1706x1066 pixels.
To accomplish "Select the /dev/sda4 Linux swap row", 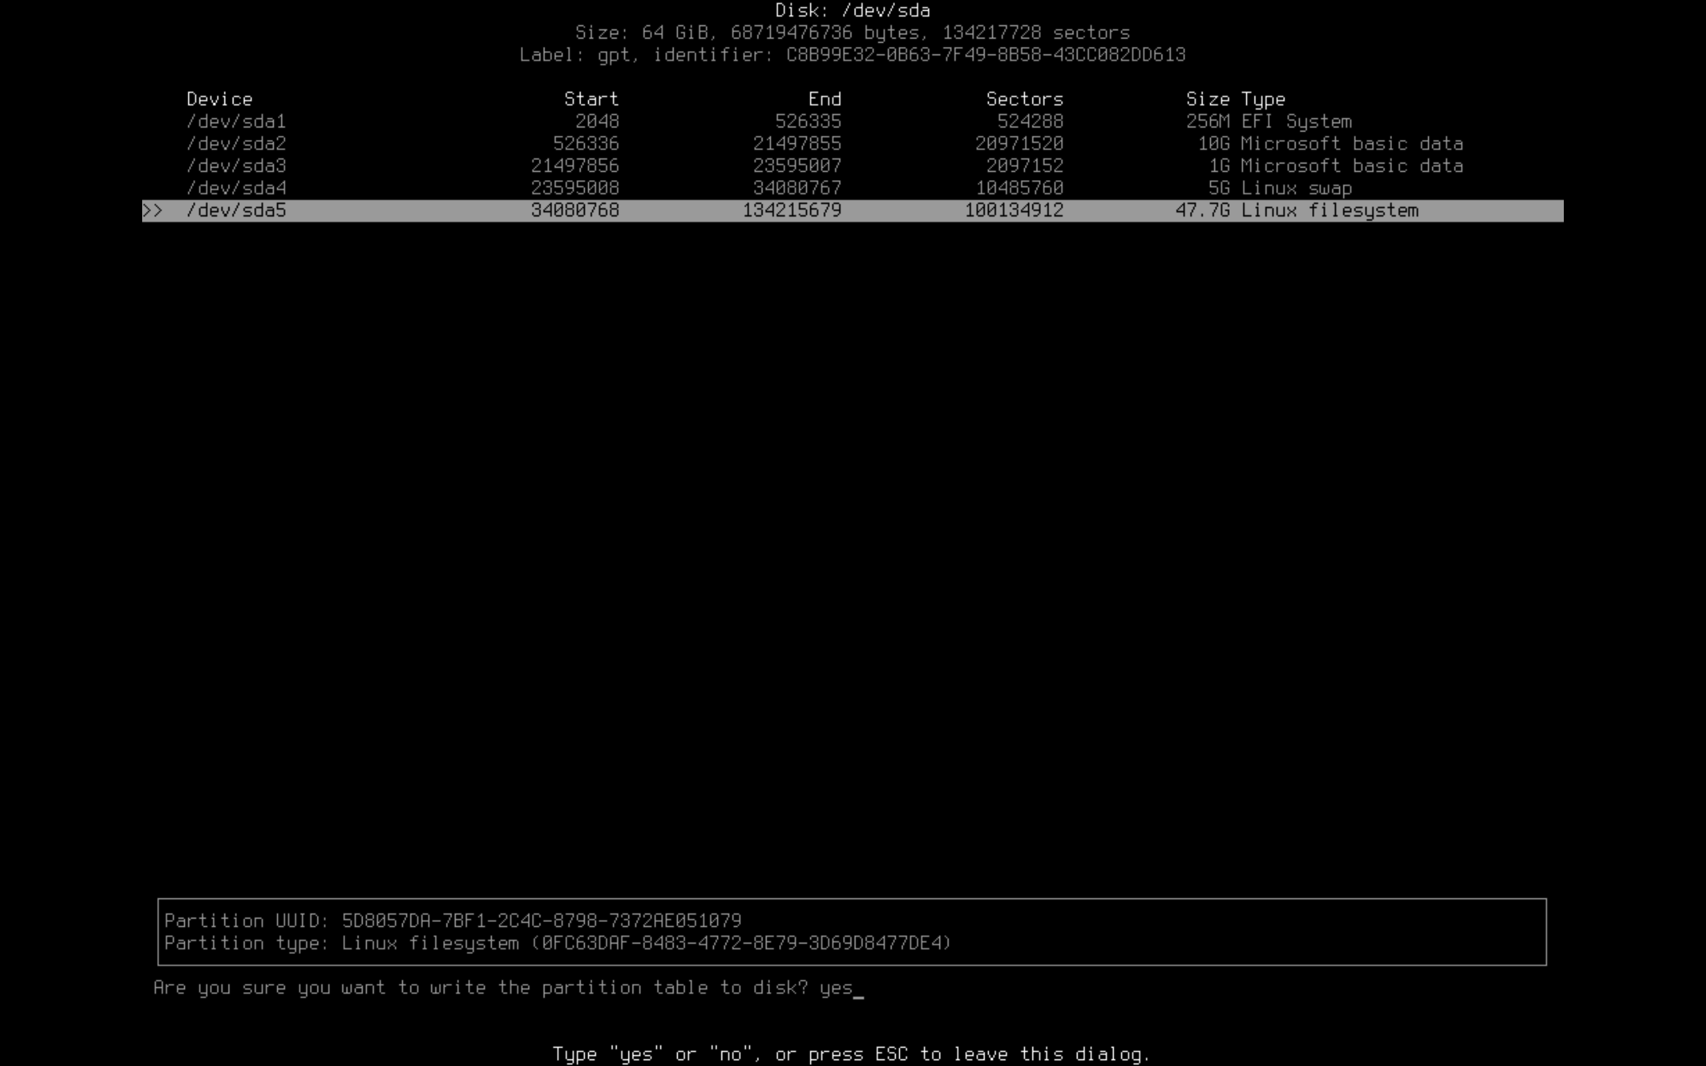I will [x=236, y=188].
